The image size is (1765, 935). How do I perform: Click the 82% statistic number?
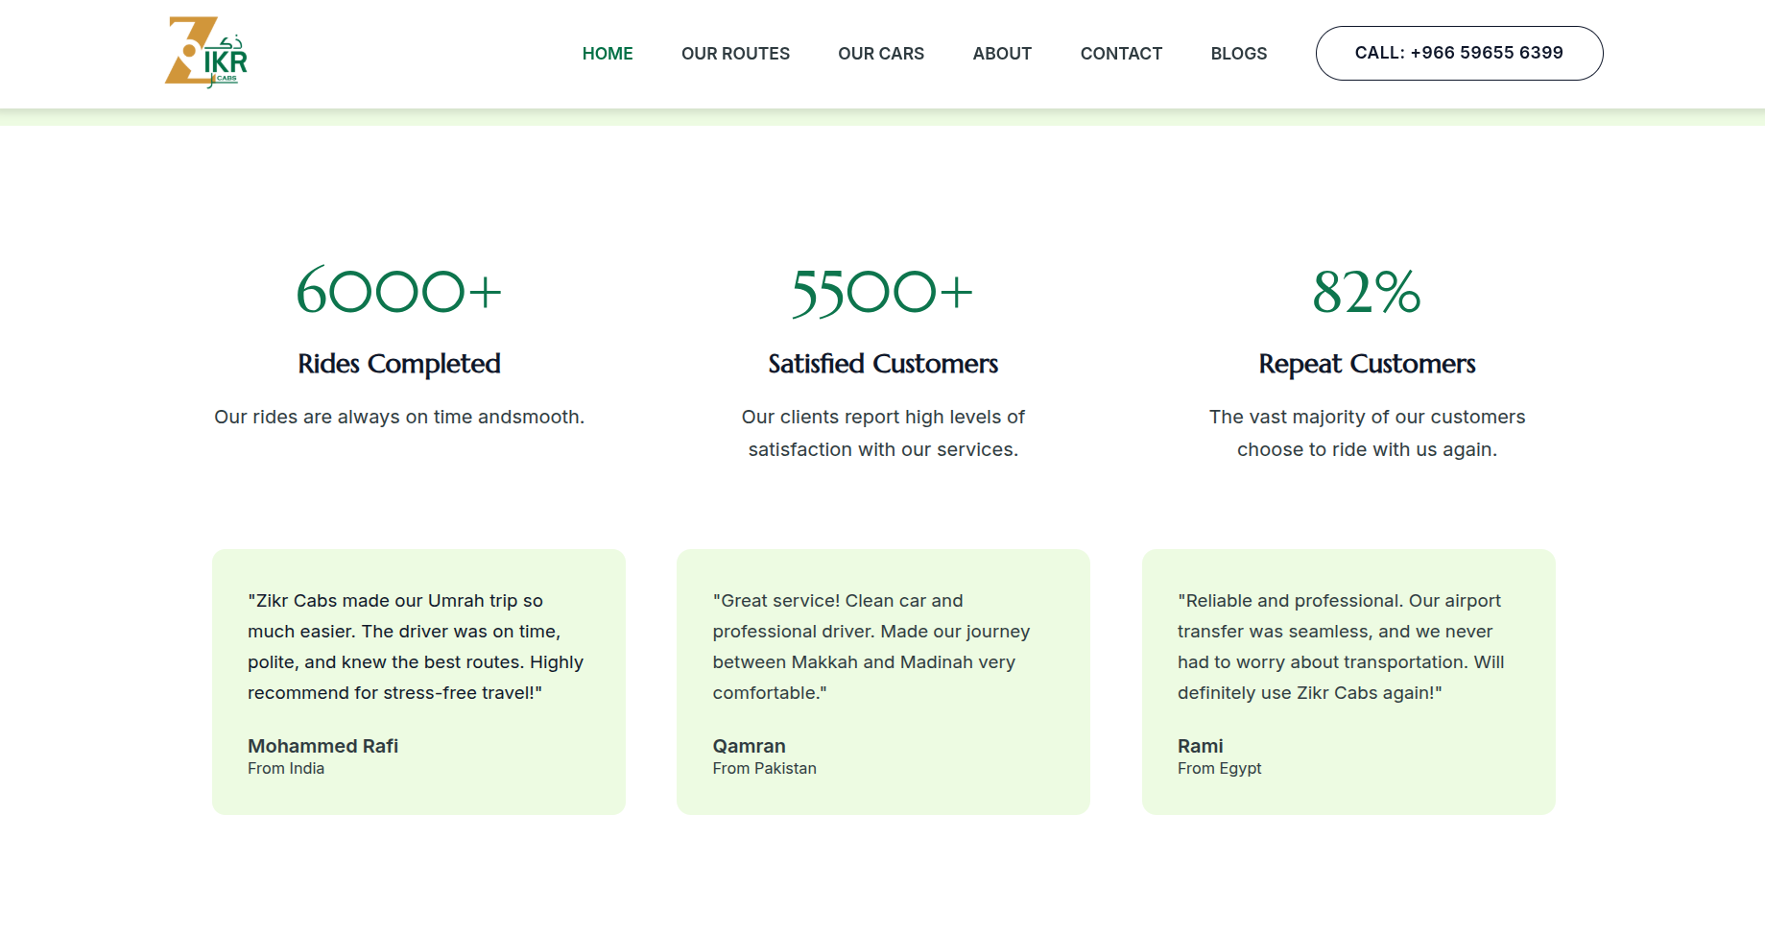tap(1366, 292)
